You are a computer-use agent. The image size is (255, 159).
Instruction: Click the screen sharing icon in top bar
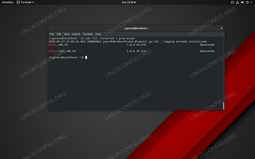pos(233,2)
